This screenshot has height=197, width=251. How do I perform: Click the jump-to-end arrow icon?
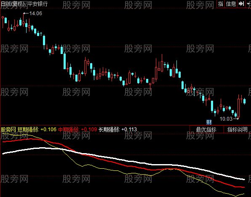click(x=241, y=3)
